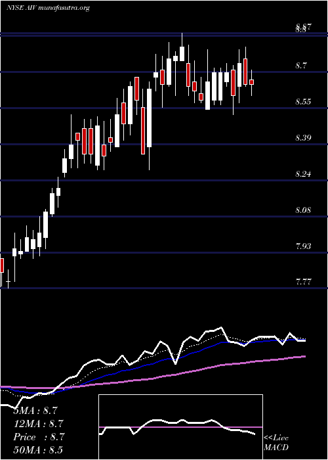Click the 5MA : 8.7 legend entry
This screenshot has width=328, height=460.
coord(35,411)
